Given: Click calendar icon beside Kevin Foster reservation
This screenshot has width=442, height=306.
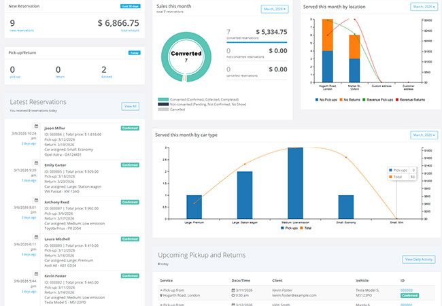Looking at the screenshot, I should pyautogui.click(x=36, y=274).
